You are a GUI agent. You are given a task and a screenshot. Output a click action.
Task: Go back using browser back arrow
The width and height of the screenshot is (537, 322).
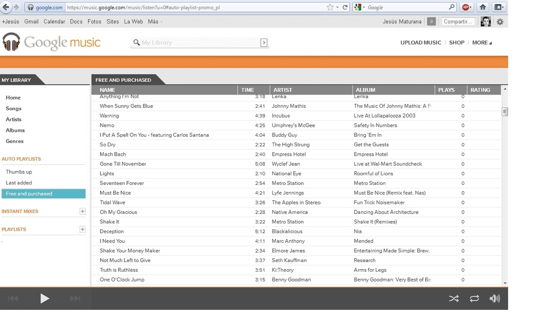[6, 7]
